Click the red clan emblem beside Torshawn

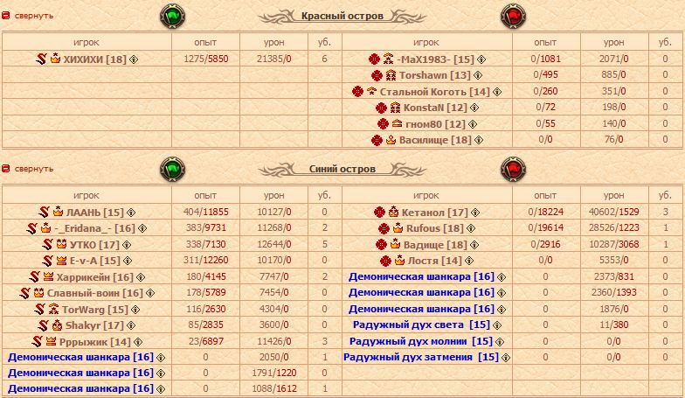click(377, 75)
